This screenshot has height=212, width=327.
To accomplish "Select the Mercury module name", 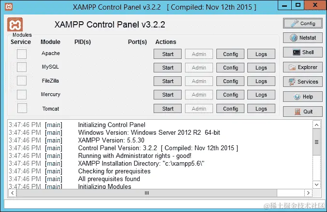I will click(x=51, y=95).
